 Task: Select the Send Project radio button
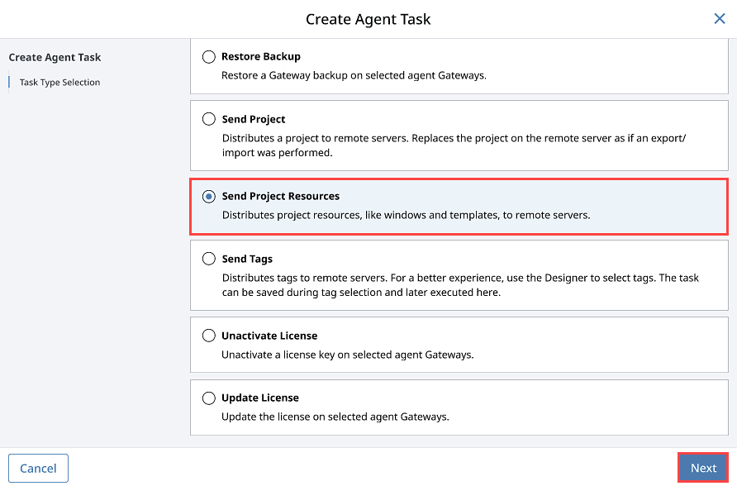[x=209, y=119]
